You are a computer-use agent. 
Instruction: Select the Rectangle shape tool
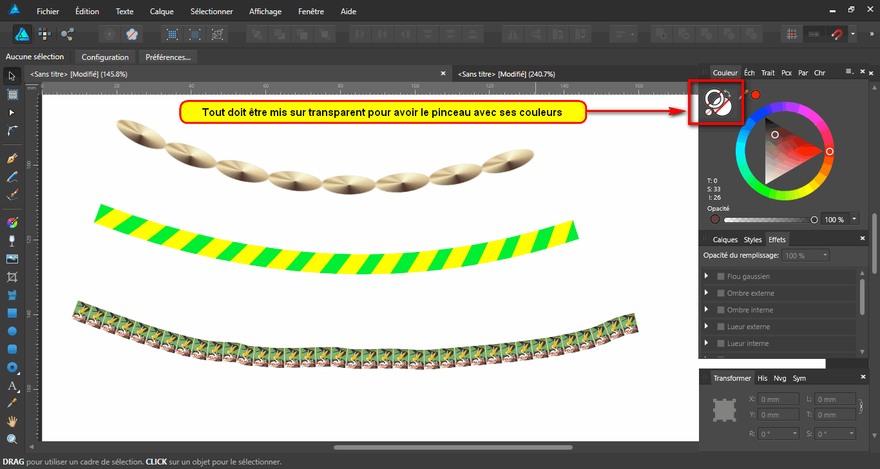(12, 313)
